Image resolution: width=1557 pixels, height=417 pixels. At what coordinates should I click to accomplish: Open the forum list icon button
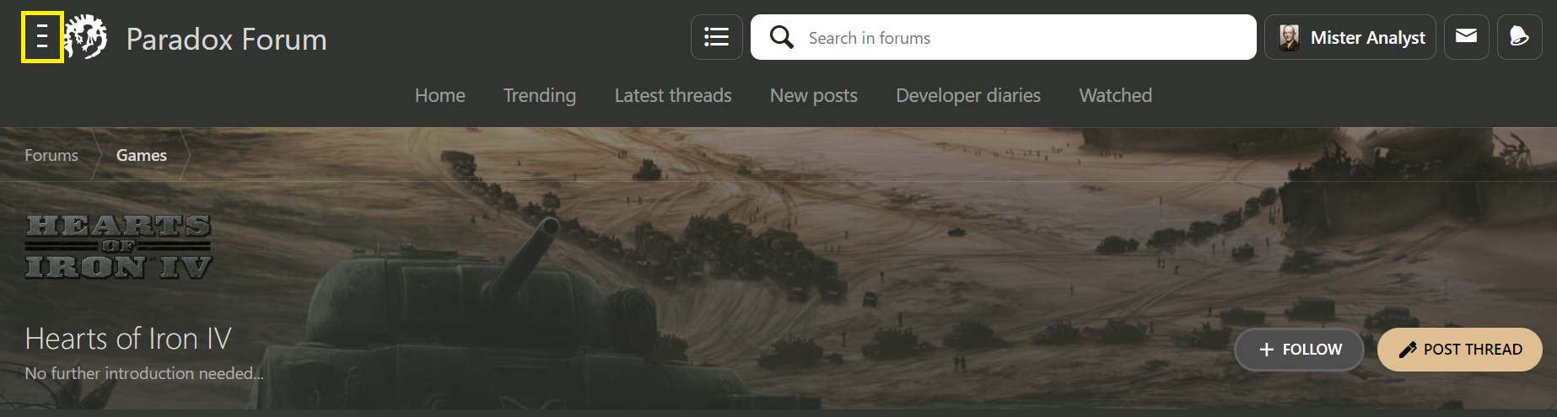(717, 37)
